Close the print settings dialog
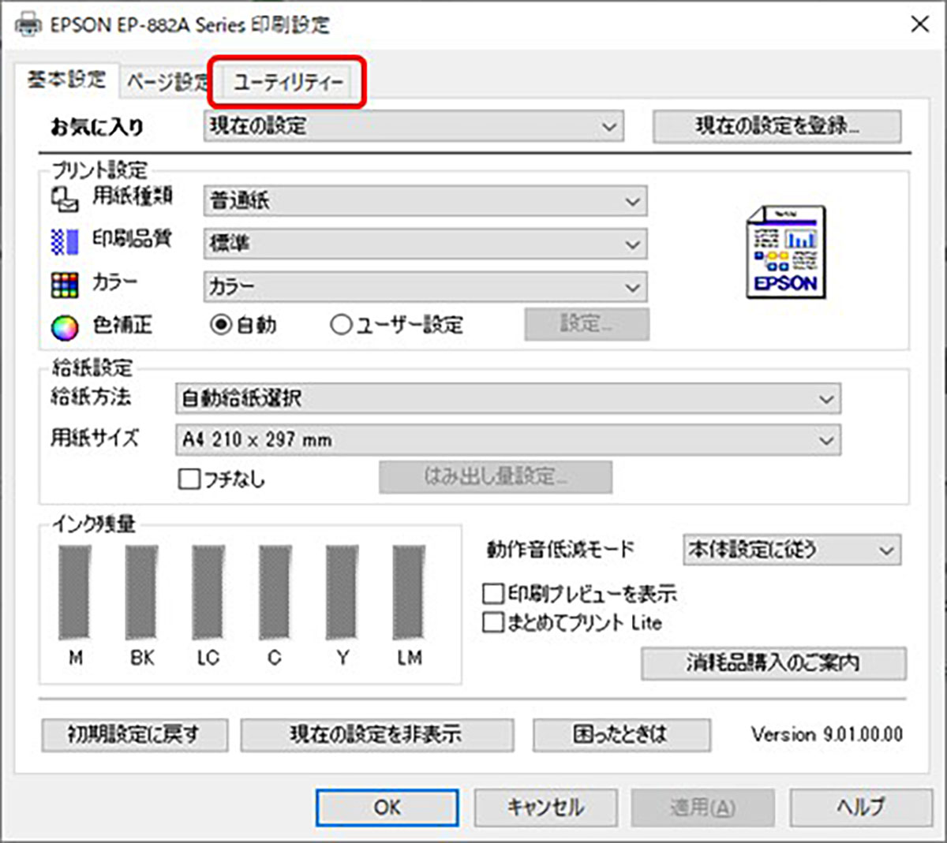The width and height of the screenshot is (947, 843). click(x=919, y=24)
